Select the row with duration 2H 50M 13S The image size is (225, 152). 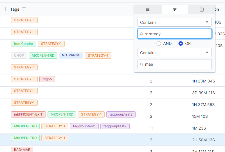[112, 140]
